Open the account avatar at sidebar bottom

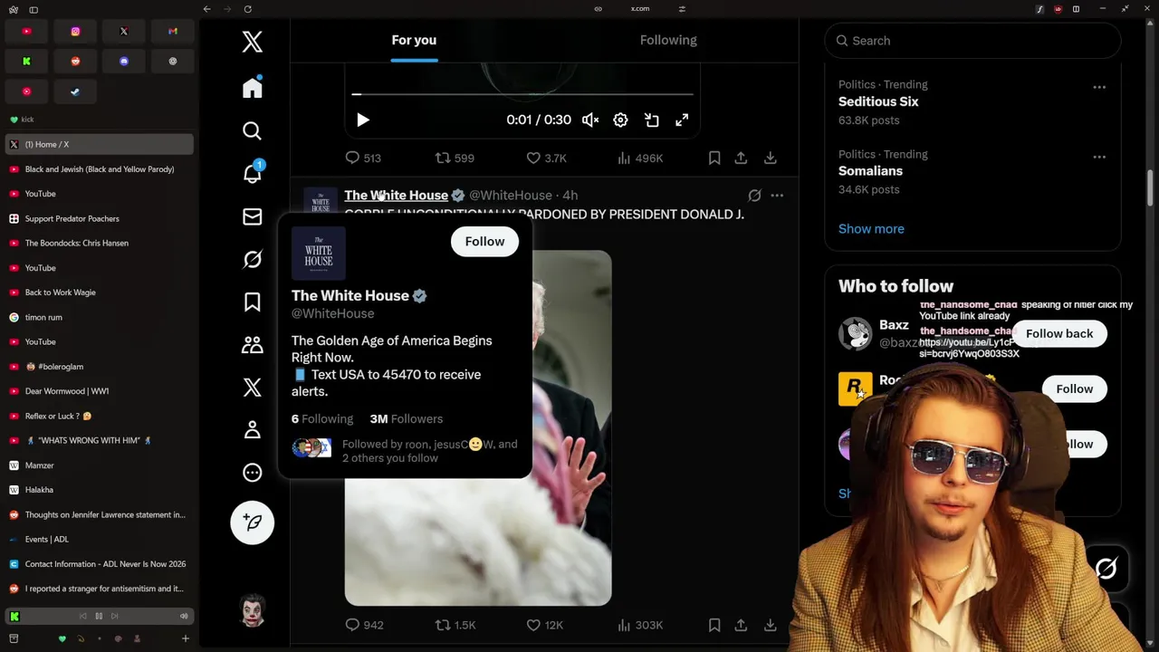(x=253, y=611)
